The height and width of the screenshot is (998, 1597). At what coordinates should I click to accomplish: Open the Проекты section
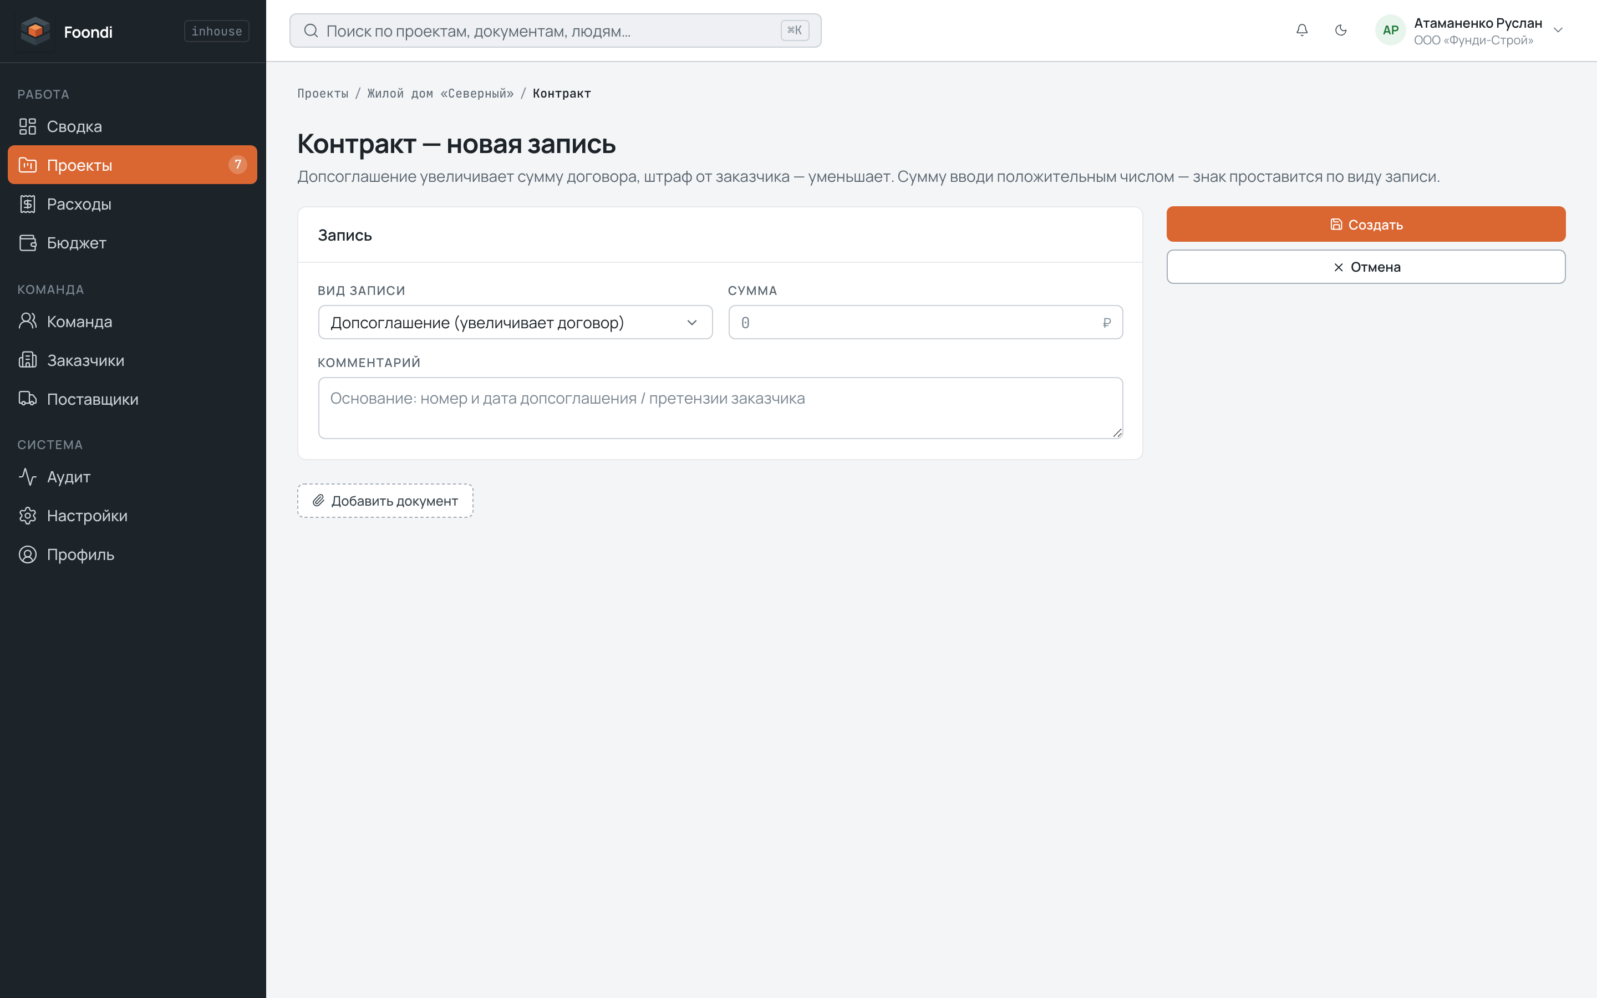132,165
